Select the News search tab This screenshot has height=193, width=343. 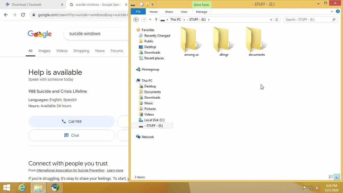pos(100,51)
